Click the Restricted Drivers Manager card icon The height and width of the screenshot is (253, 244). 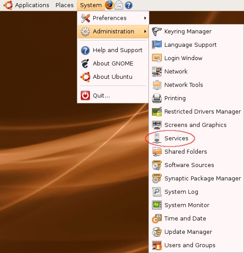click(156, 111)
